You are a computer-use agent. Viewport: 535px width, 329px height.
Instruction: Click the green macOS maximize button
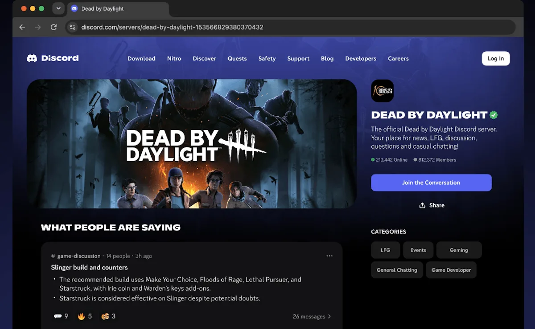[41, 8]
